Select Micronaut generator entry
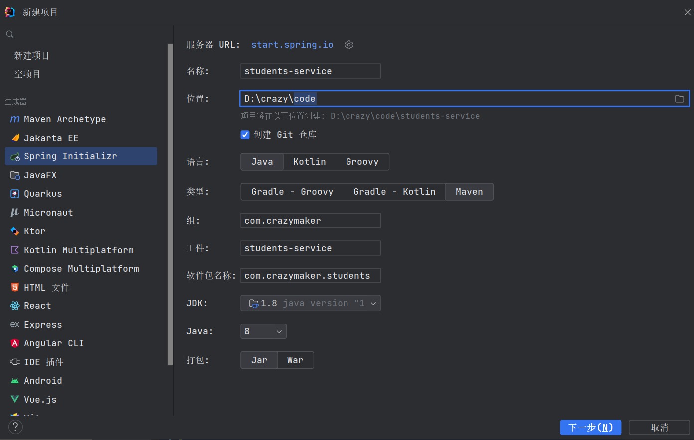This screenshot has width=694, height=440. [x=81, y=212]
